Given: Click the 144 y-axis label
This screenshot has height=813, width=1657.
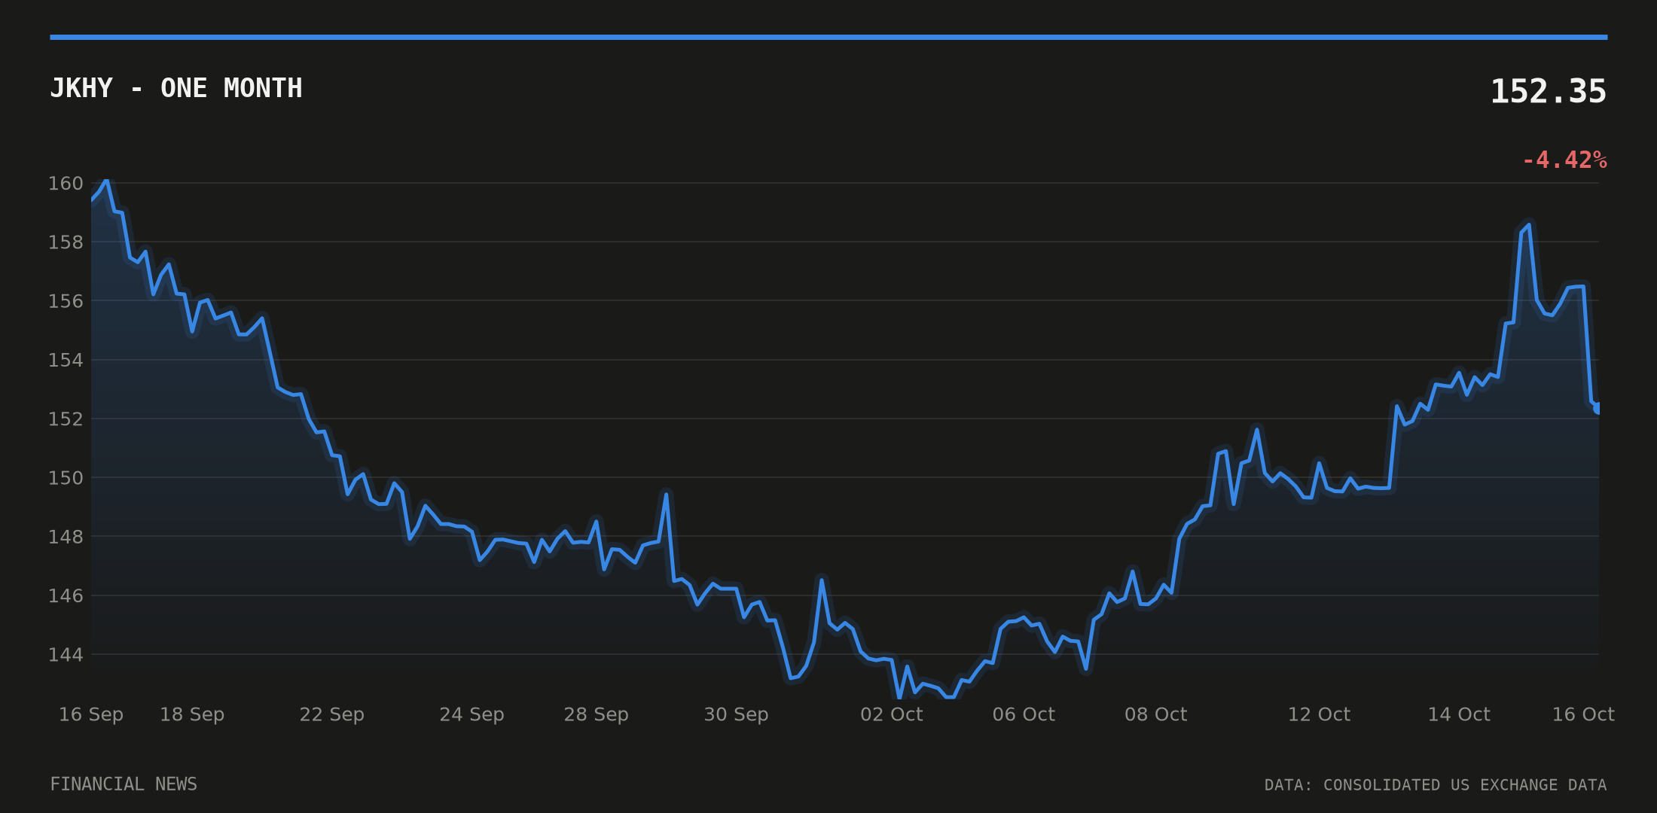Looking at the screenshot, I should pos(66,655).
